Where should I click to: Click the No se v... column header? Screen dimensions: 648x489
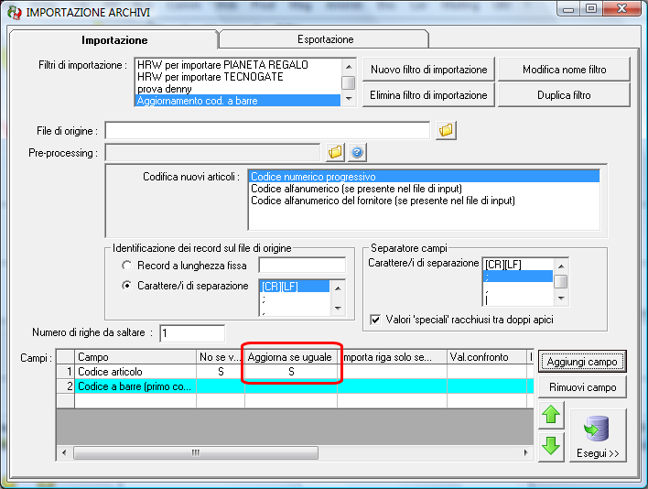(221, 357)
